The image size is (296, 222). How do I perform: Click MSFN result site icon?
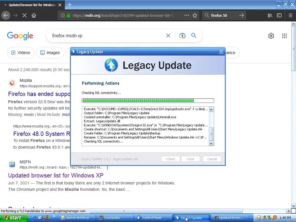coord(12,164)
